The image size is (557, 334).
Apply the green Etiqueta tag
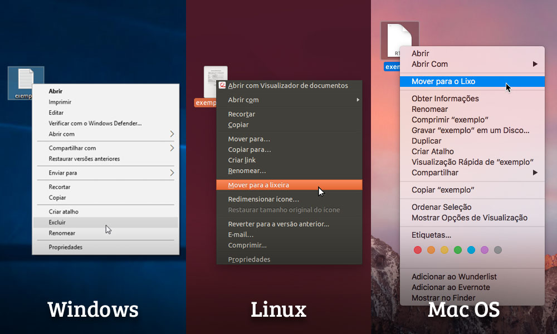[x=458, y=250]
